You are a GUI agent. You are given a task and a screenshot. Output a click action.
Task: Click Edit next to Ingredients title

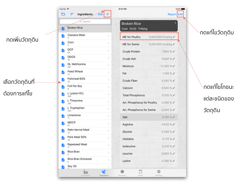[100, 14]
